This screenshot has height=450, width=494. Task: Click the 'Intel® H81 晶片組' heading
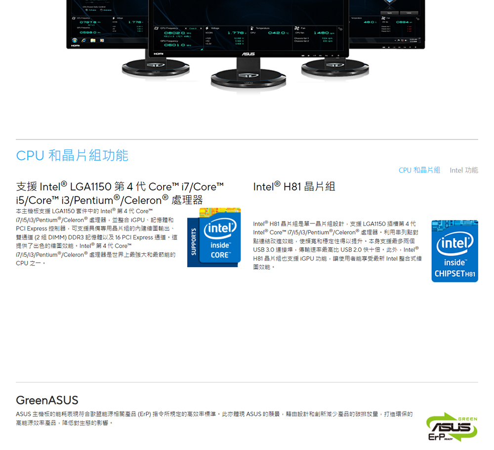pos(294,186)
